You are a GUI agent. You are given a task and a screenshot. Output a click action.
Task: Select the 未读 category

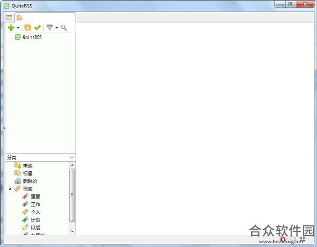pos(23,165)
